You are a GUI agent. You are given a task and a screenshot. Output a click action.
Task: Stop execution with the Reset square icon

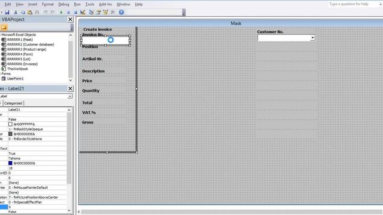pyautogui.click(x=75, y=12)
